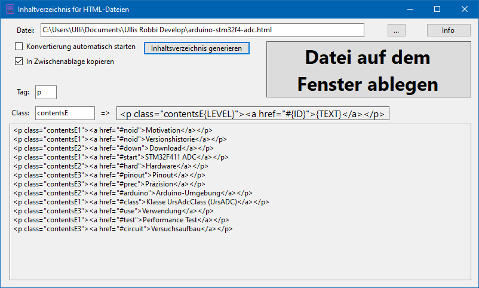Click the Datei path input field

click(202, 30)
